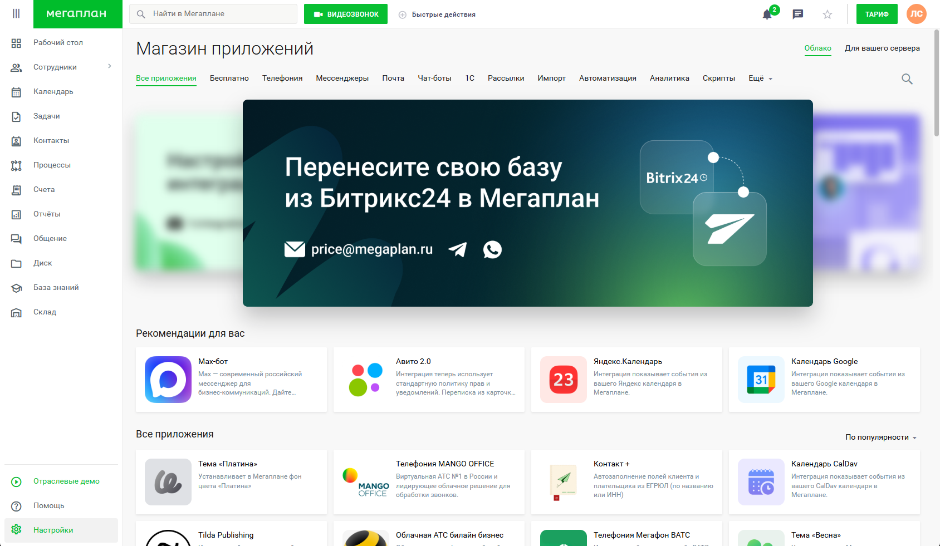Open Склад warehouse icon in sidebar
The image size is (940, 546).
[x=16, y=312]
